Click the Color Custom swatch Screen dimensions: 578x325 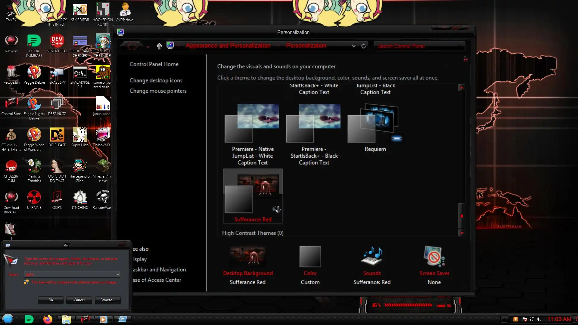coord(310,257)
